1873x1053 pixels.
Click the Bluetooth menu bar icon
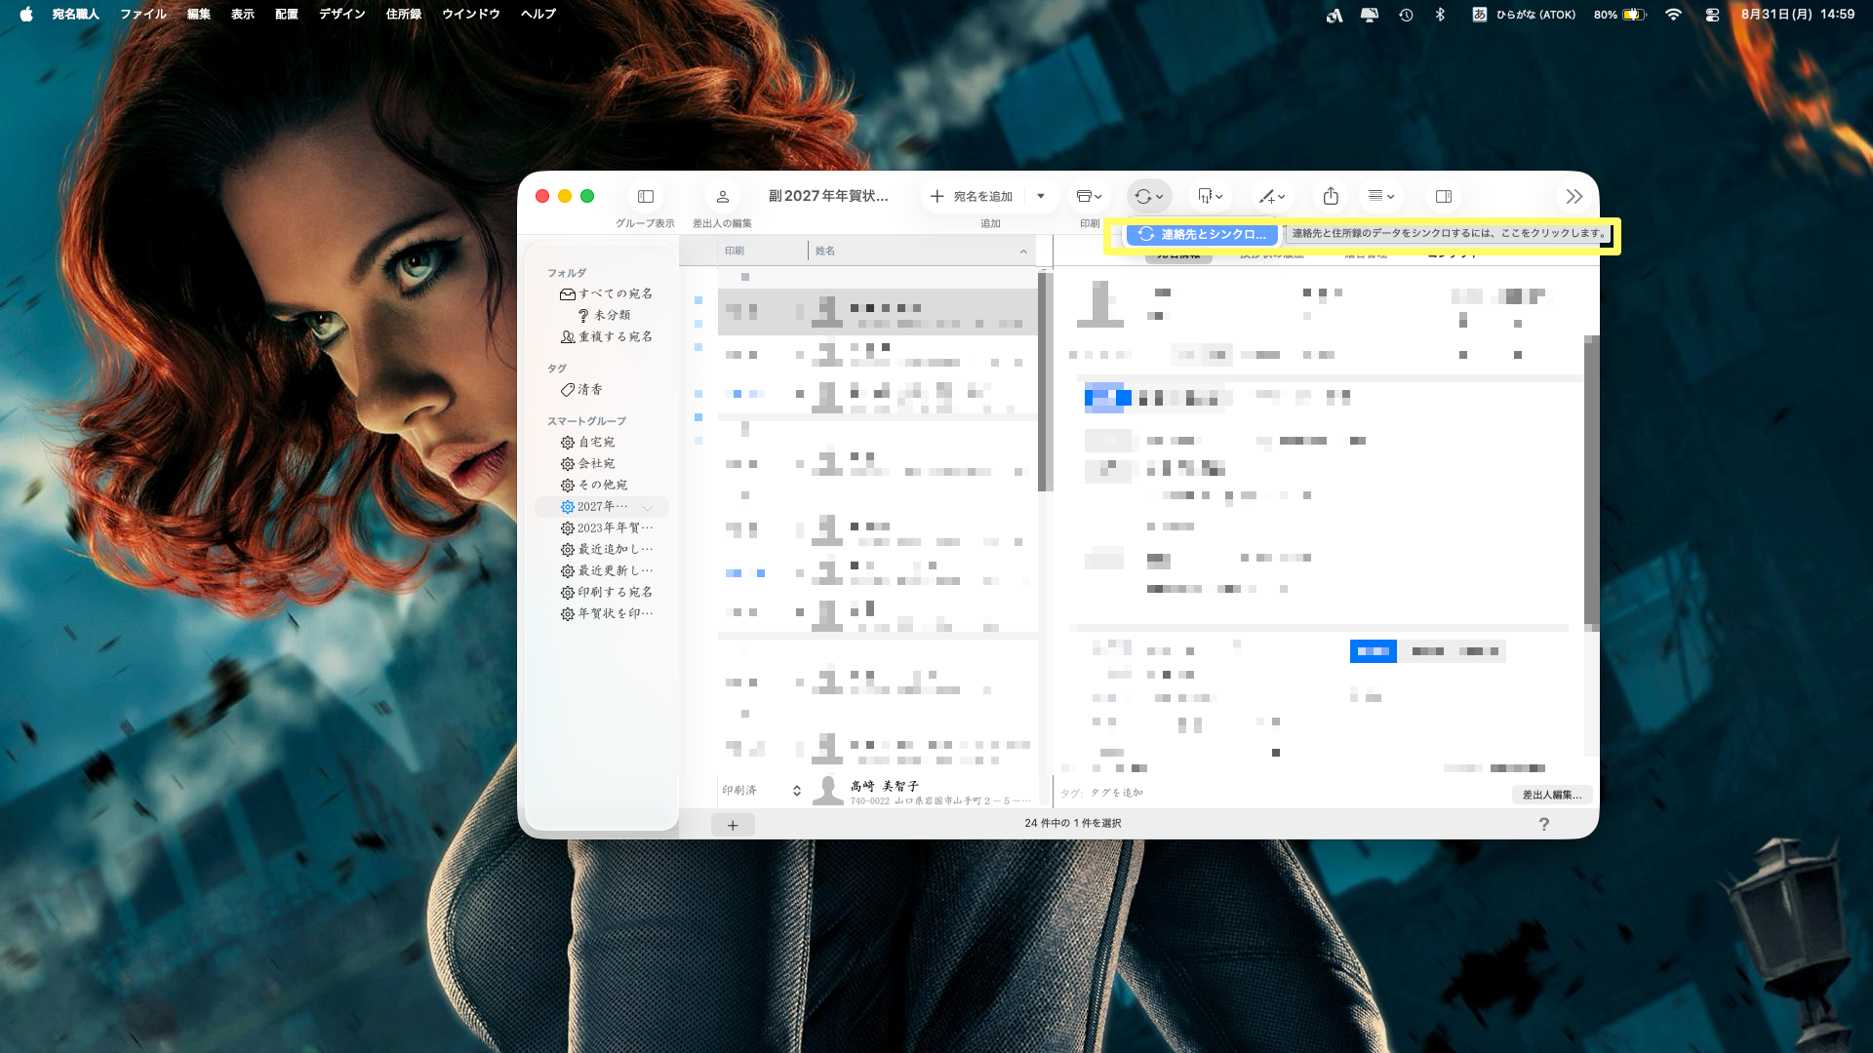tap(1440, 15)
